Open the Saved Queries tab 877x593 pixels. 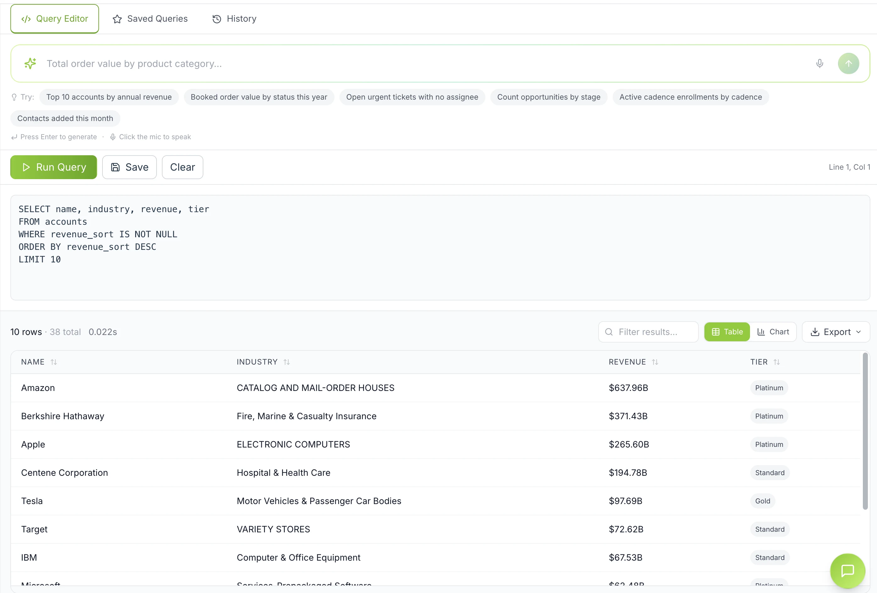click(x=150, y=19)
